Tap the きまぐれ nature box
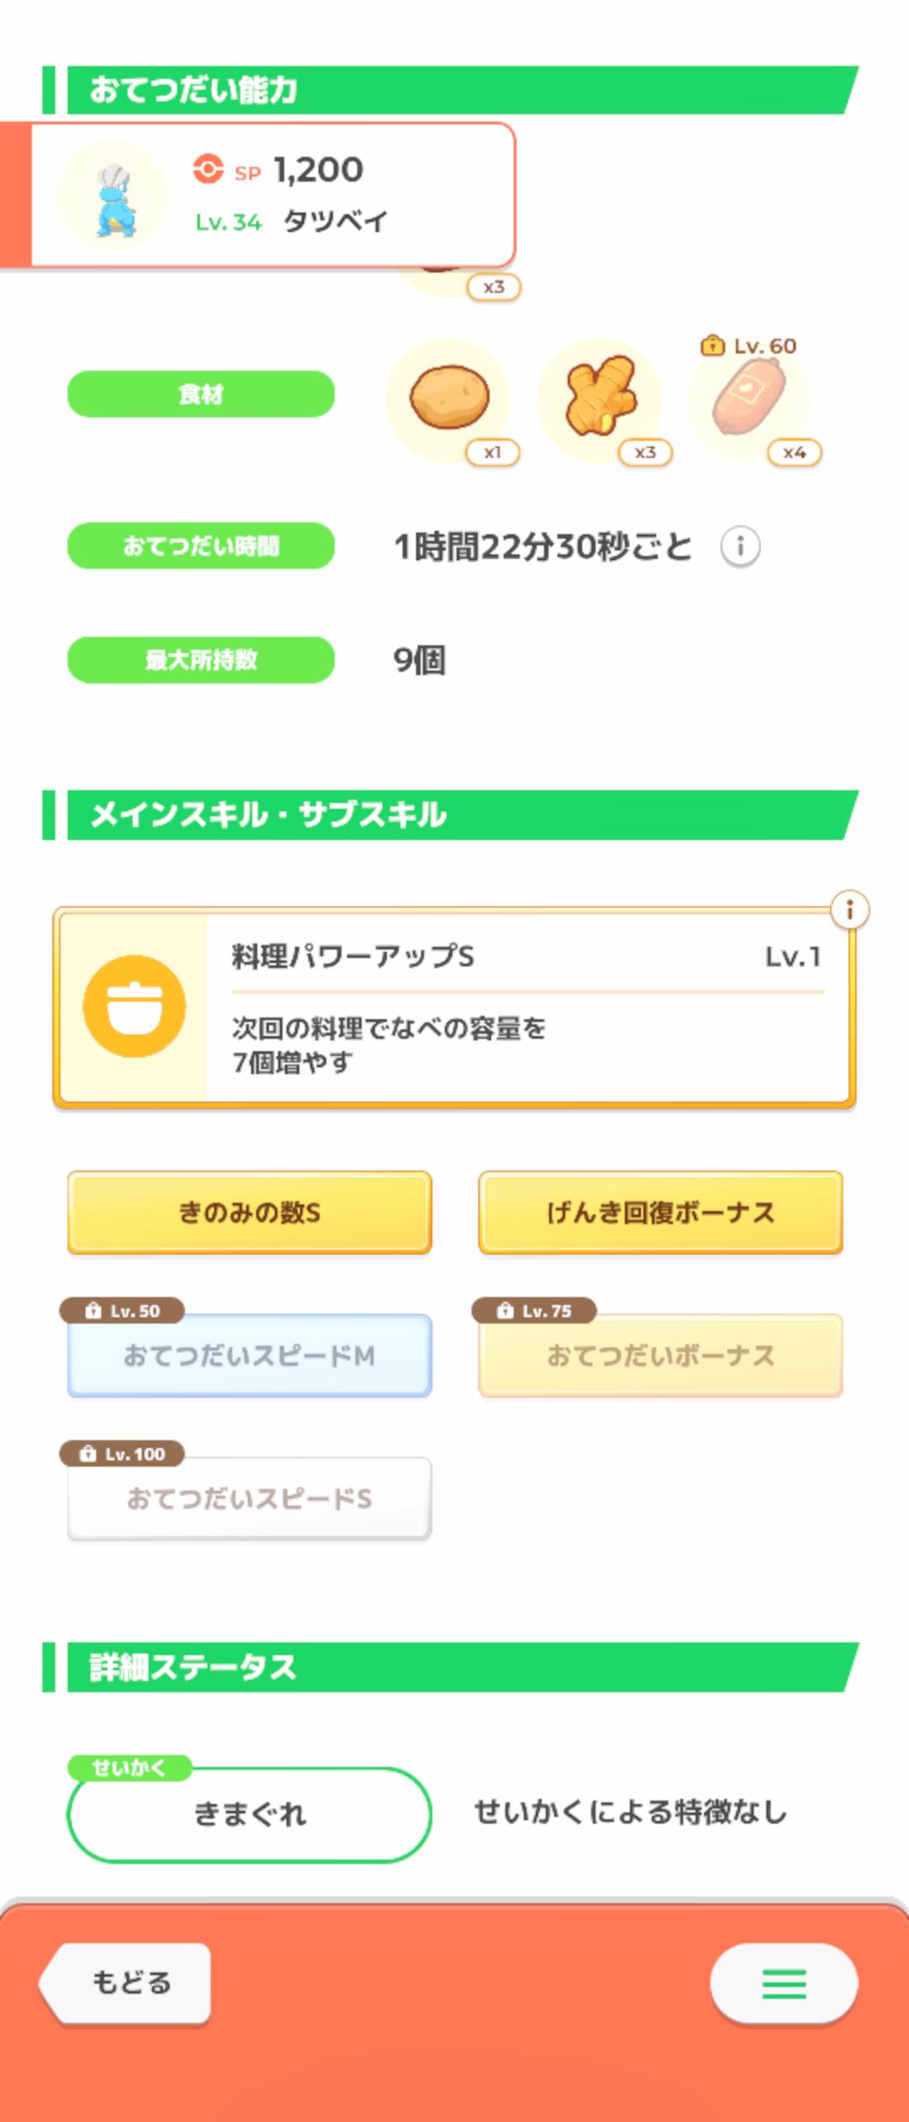Viewport: 909px width, 2122px height. click(x=249, y=1814)
